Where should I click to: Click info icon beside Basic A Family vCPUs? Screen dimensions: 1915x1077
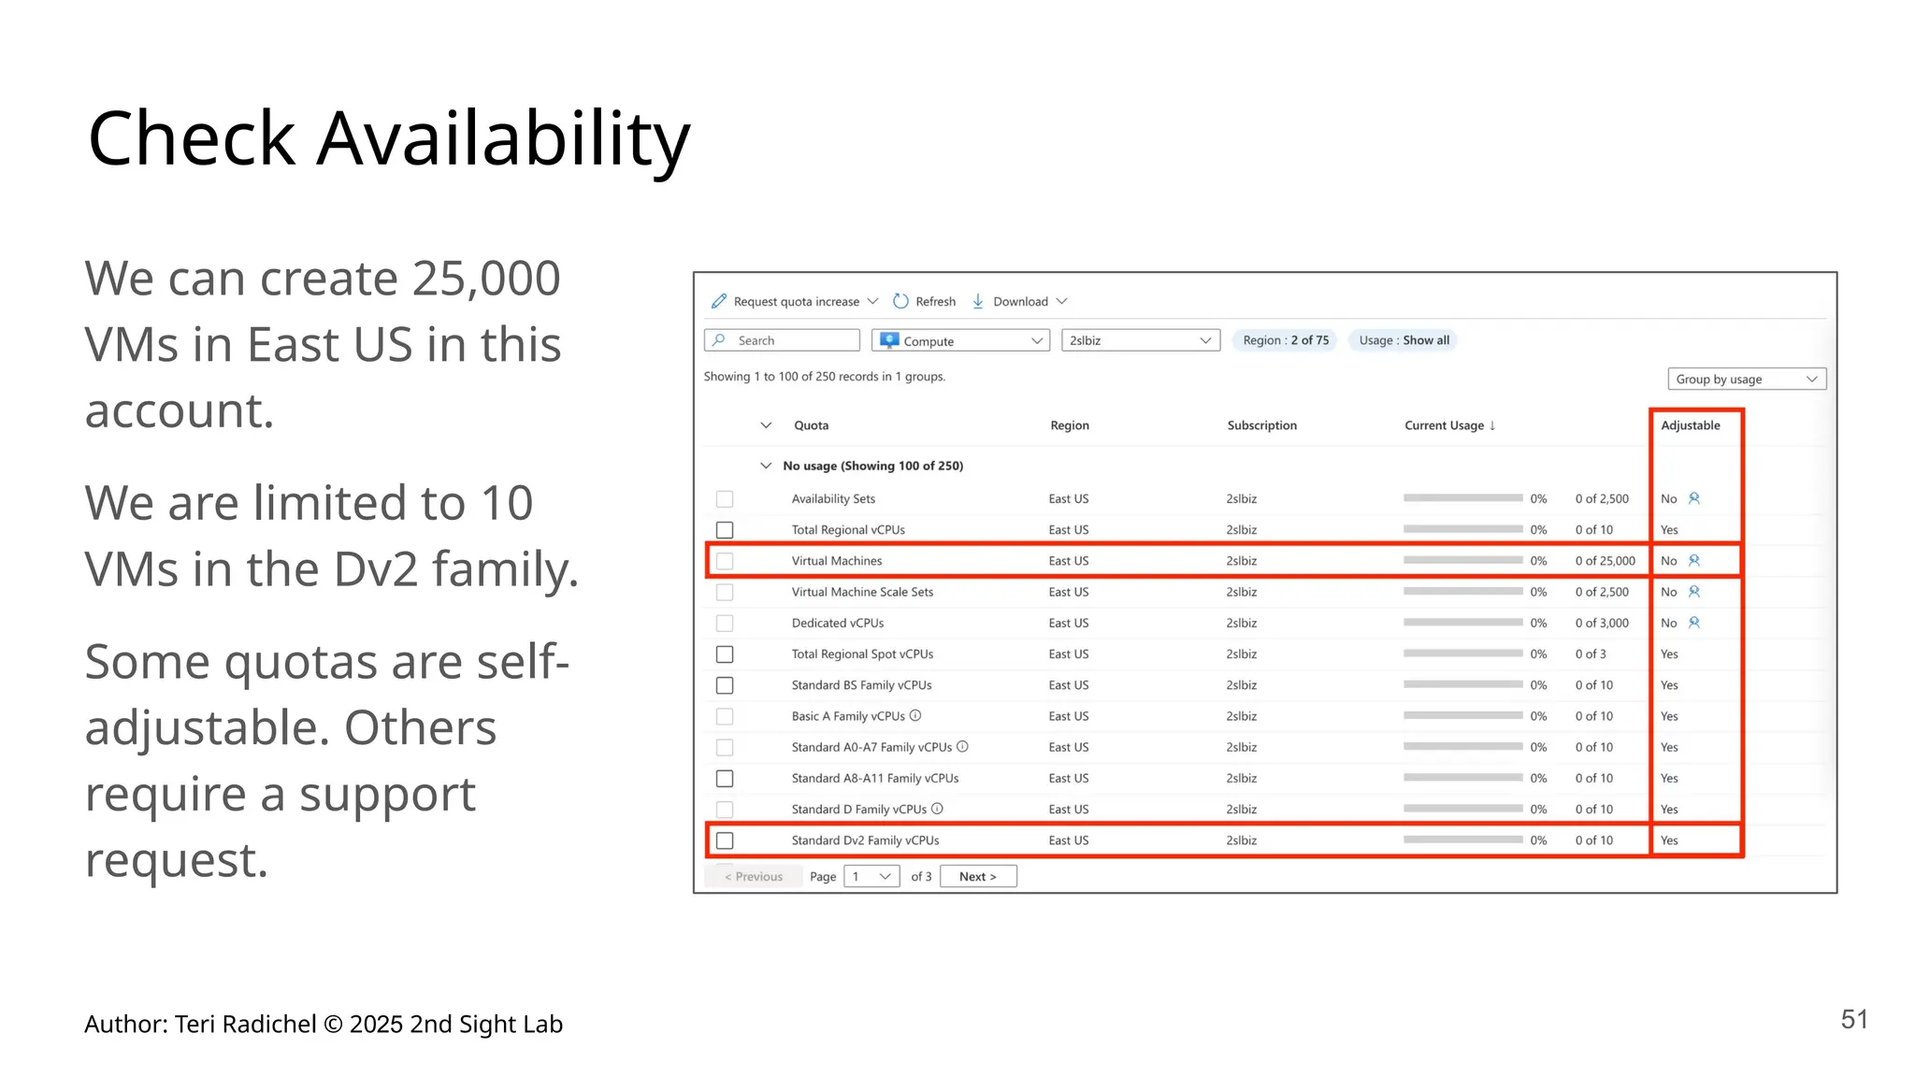[915, 716]
